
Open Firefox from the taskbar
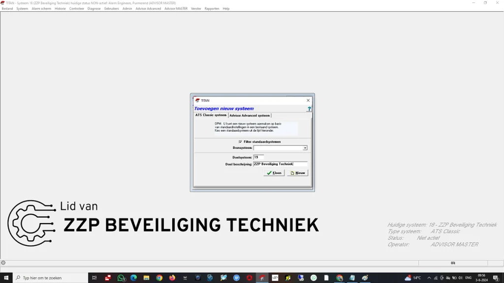172,278
